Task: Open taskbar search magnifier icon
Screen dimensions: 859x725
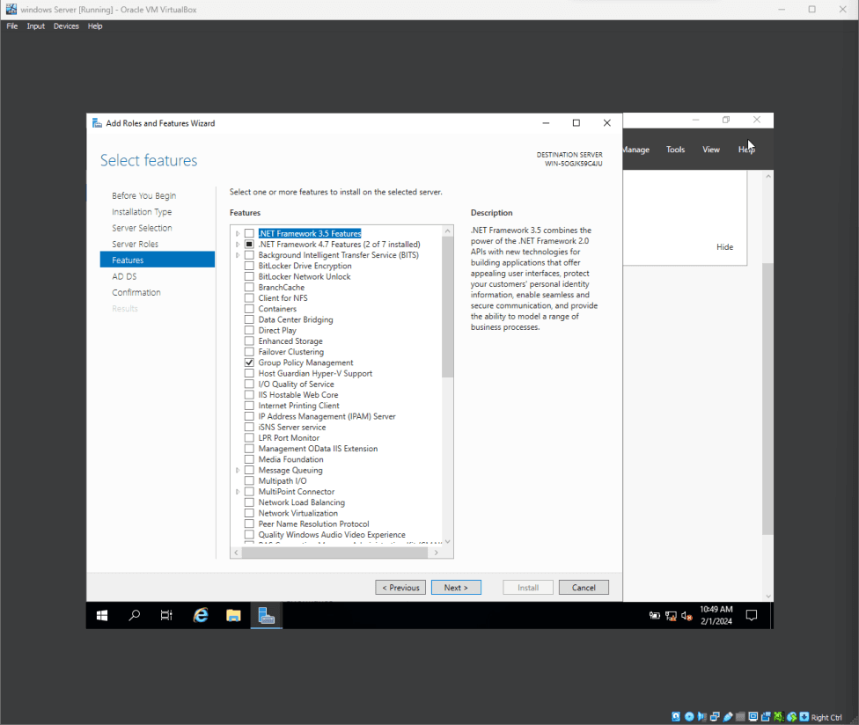Action: [134, 616]
